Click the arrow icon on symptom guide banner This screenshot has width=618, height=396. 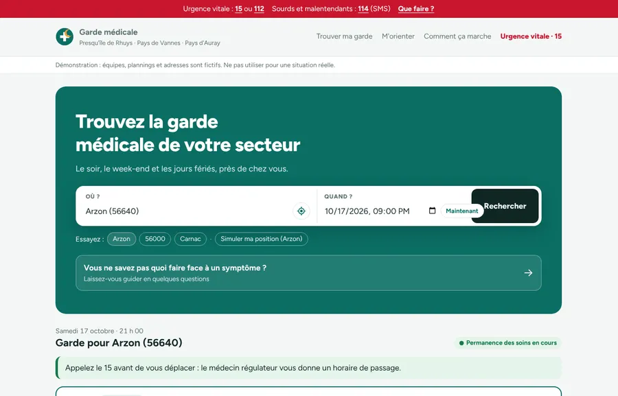pyautogui.click(x=528, y=272)
